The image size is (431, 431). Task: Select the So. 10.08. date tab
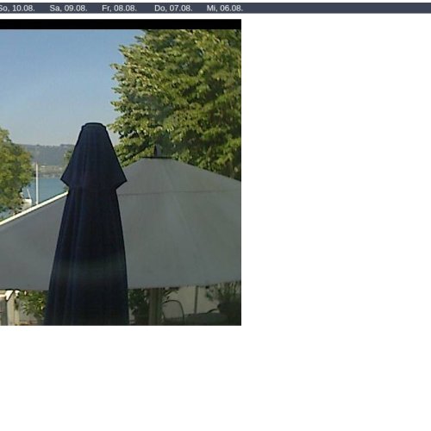click(16, 9)
